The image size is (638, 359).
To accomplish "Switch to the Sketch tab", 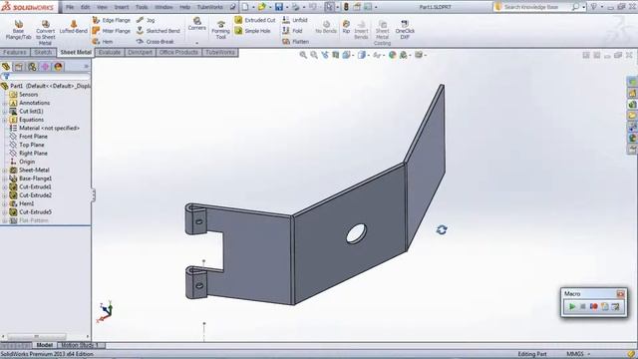I will [x=43, y=53].
